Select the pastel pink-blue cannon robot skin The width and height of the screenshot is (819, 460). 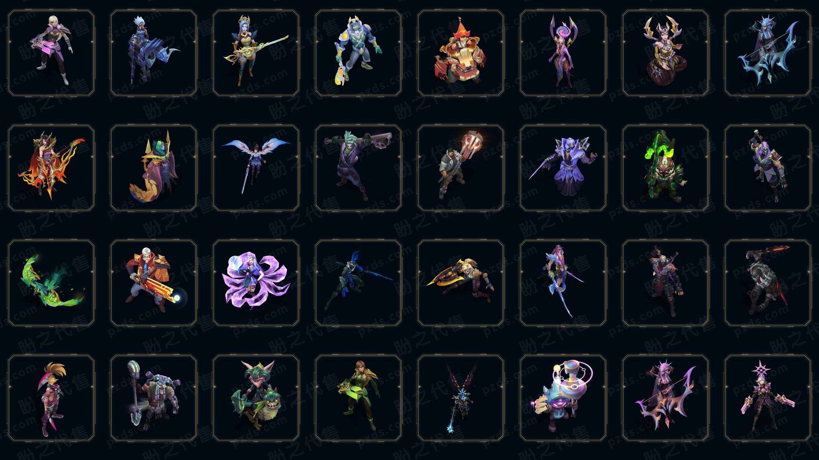[563, 398]
